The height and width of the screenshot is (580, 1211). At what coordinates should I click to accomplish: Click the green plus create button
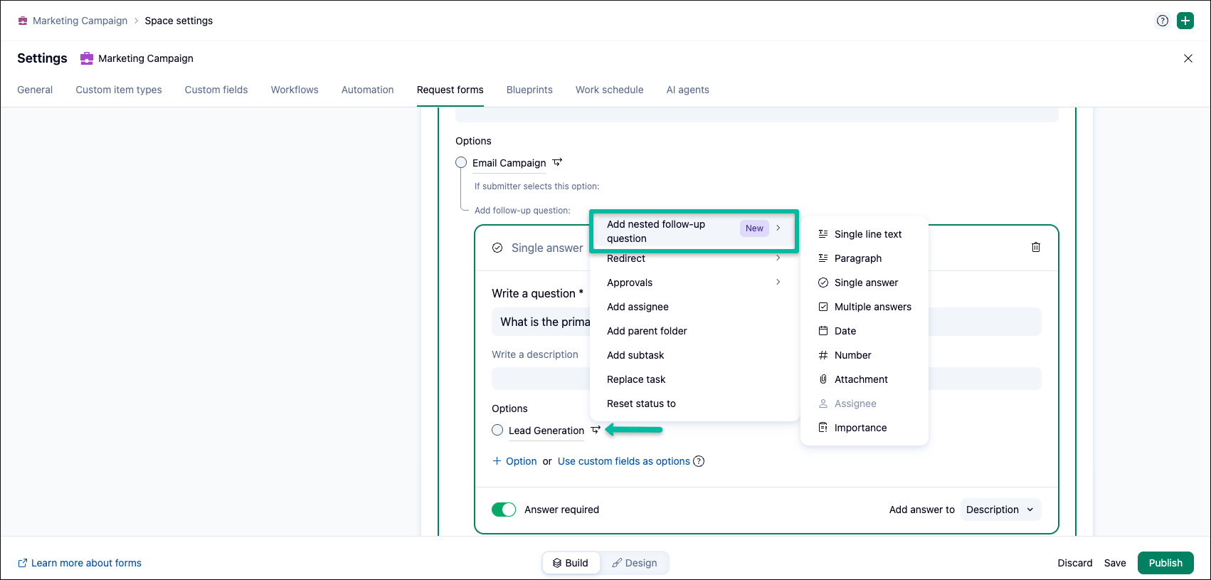pos(1185,21)
